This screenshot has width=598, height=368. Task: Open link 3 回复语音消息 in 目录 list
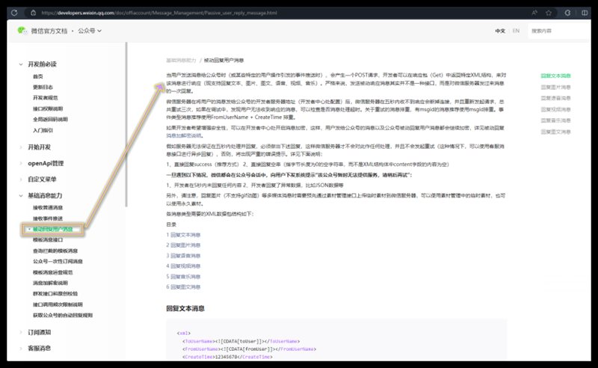183,256
